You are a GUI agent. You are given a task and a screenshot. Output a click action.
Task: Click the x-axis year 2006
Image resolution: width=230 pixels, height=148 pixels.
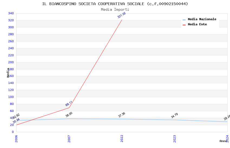pyautogui.click(x=16, y=139)
